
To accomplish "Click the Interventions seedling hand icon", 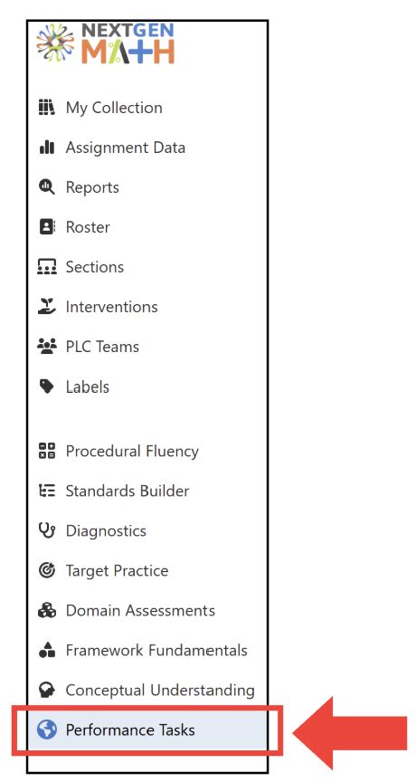I will [x=47, y=306].
